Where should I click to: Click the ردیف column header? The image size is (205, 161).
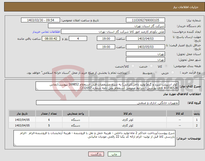pos(197,113)
